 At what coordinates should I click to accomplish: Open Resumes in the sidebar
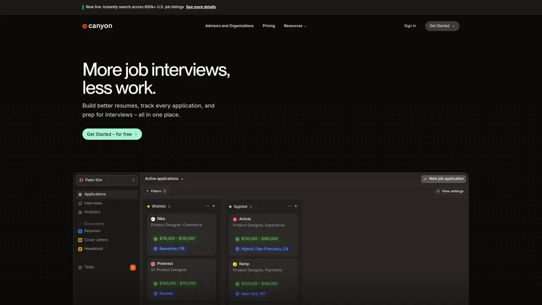(x=107, y=231)
